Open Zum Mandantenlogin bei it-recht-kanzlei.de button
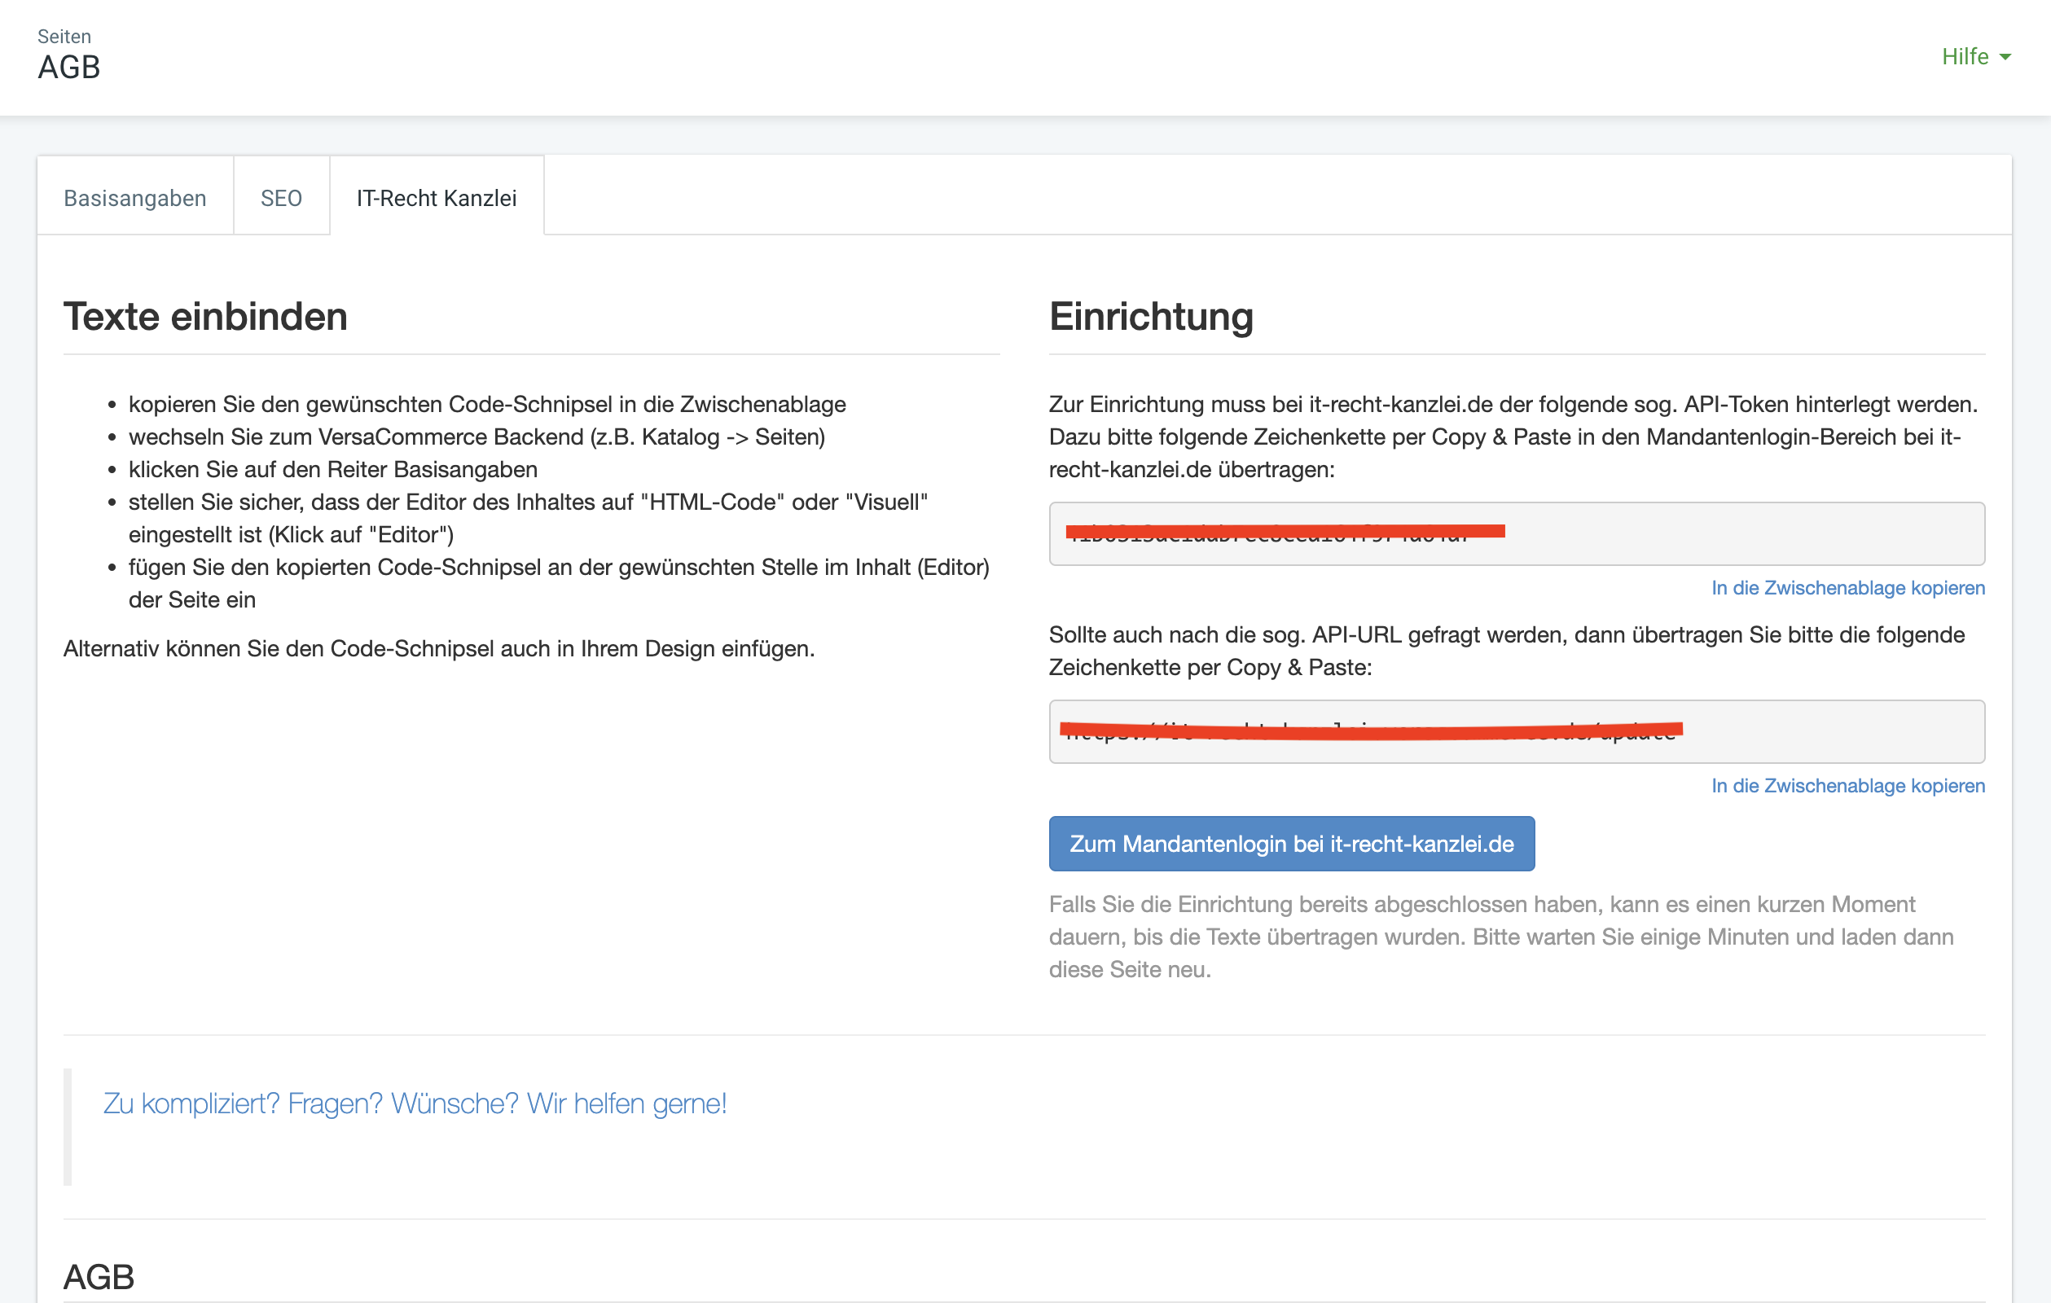 click(1291, 844)
